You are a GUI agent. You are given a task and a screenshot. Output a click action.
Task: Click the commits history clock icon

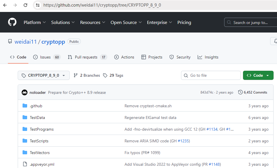(x=240, y=92)
